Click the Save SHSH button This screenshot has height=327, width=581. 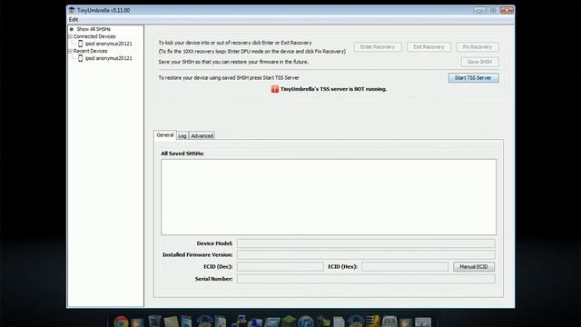pos(480,62)
